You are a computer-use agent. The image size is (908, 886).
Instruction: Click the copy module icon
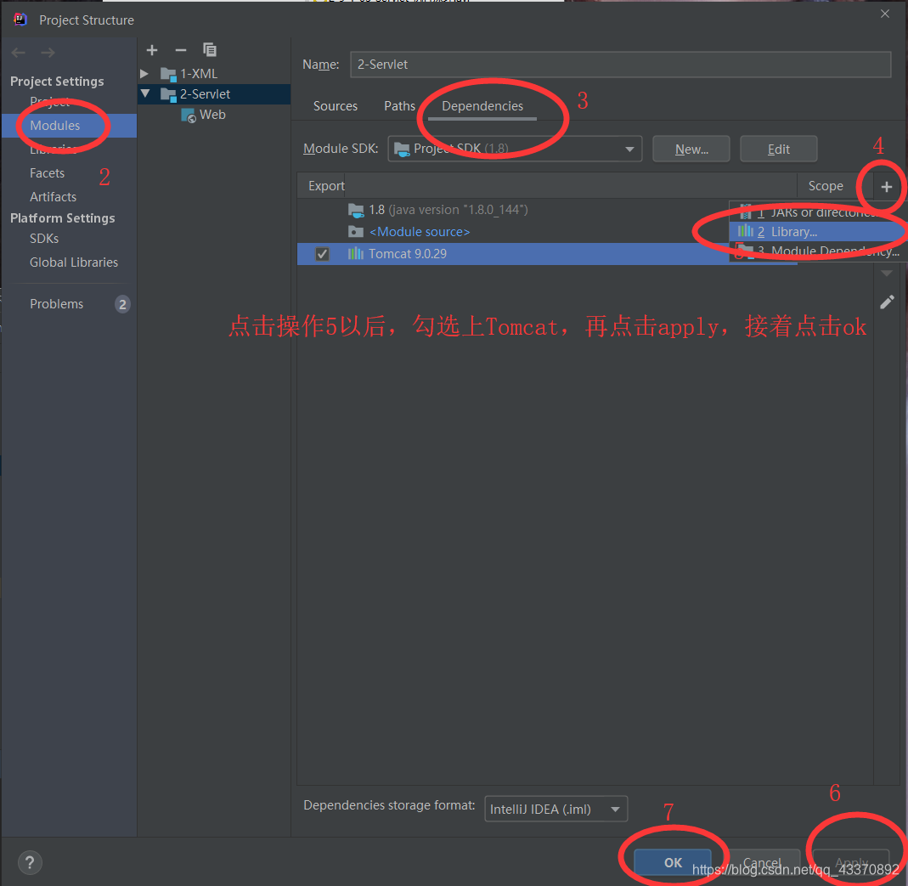click(210, 50)
